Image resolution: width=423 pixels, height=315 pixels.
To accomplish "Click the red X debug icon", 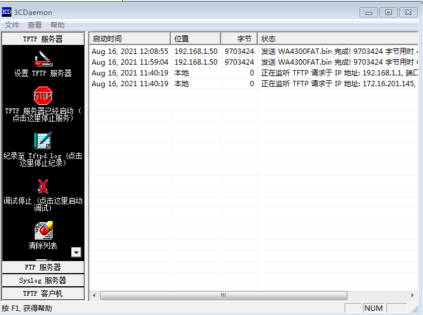I will [x=43, y=186].
